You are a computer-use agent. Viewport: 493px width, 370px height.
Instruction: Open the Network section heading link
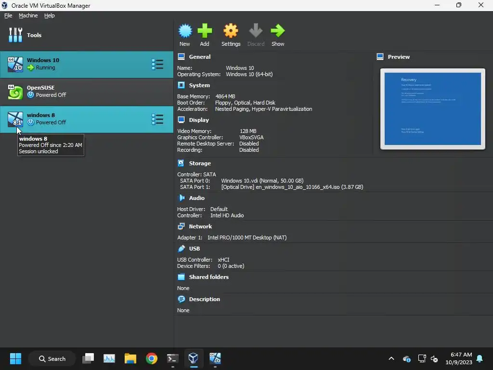click(x=200, y=226)
